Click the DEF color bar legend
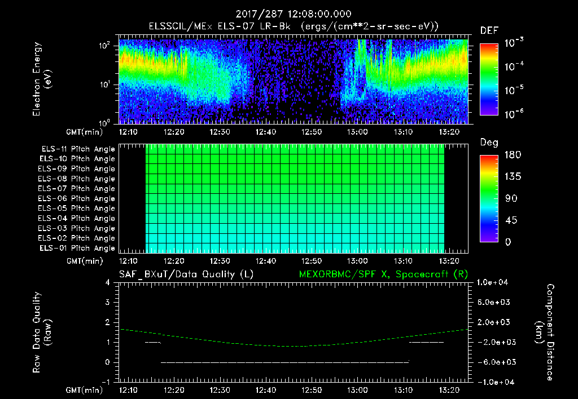The image size is (578, 399). [489, 79]
